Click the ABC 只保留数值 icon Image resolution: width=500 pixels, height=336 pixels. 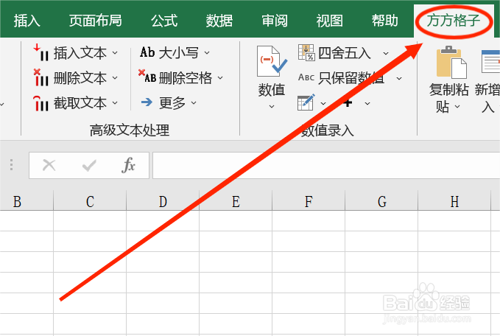[x=306, y=77]
